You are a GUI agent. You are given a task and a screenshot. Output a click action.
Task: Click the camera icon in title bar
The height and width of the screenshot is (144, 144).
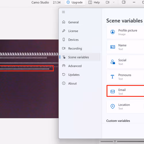point(107,2)
